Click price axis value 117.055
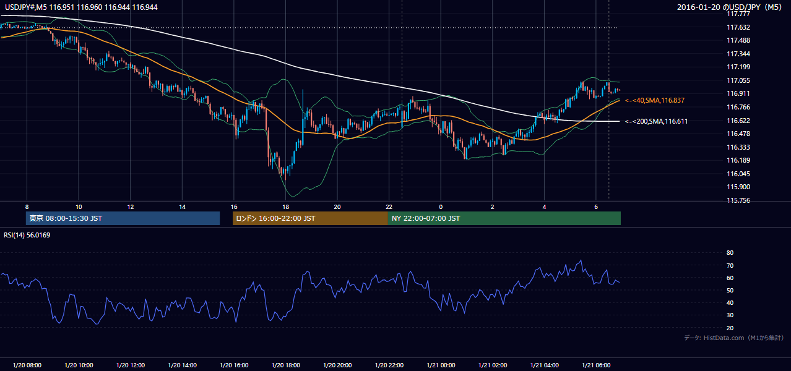Screen dimensions: 791x371 pyautogui.click(x=739, y=80)
